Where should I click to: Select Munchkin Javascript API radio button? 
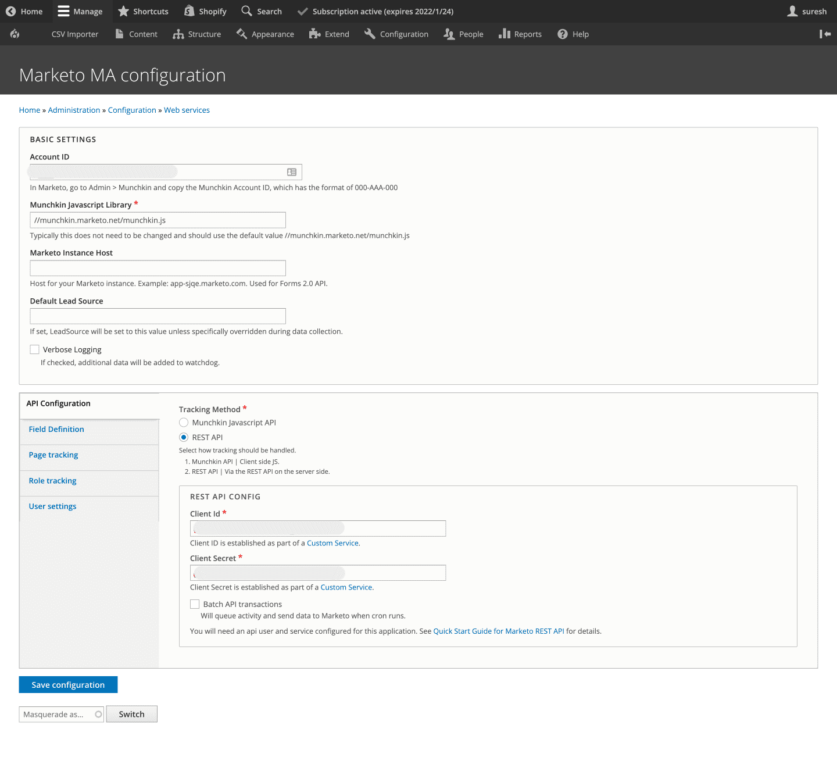coord(184,423)
